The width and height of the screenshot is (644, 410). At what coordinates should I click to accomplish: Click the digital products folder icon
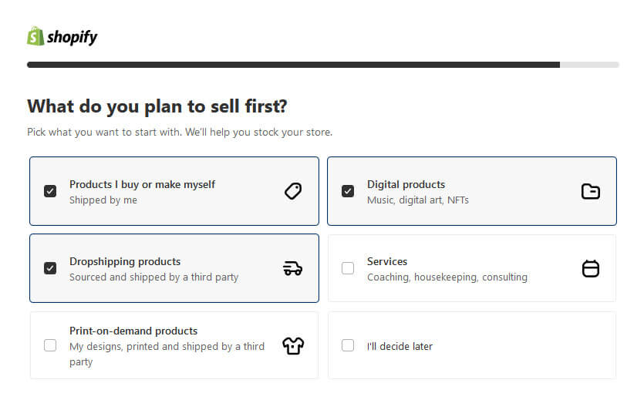pos(590,191)
